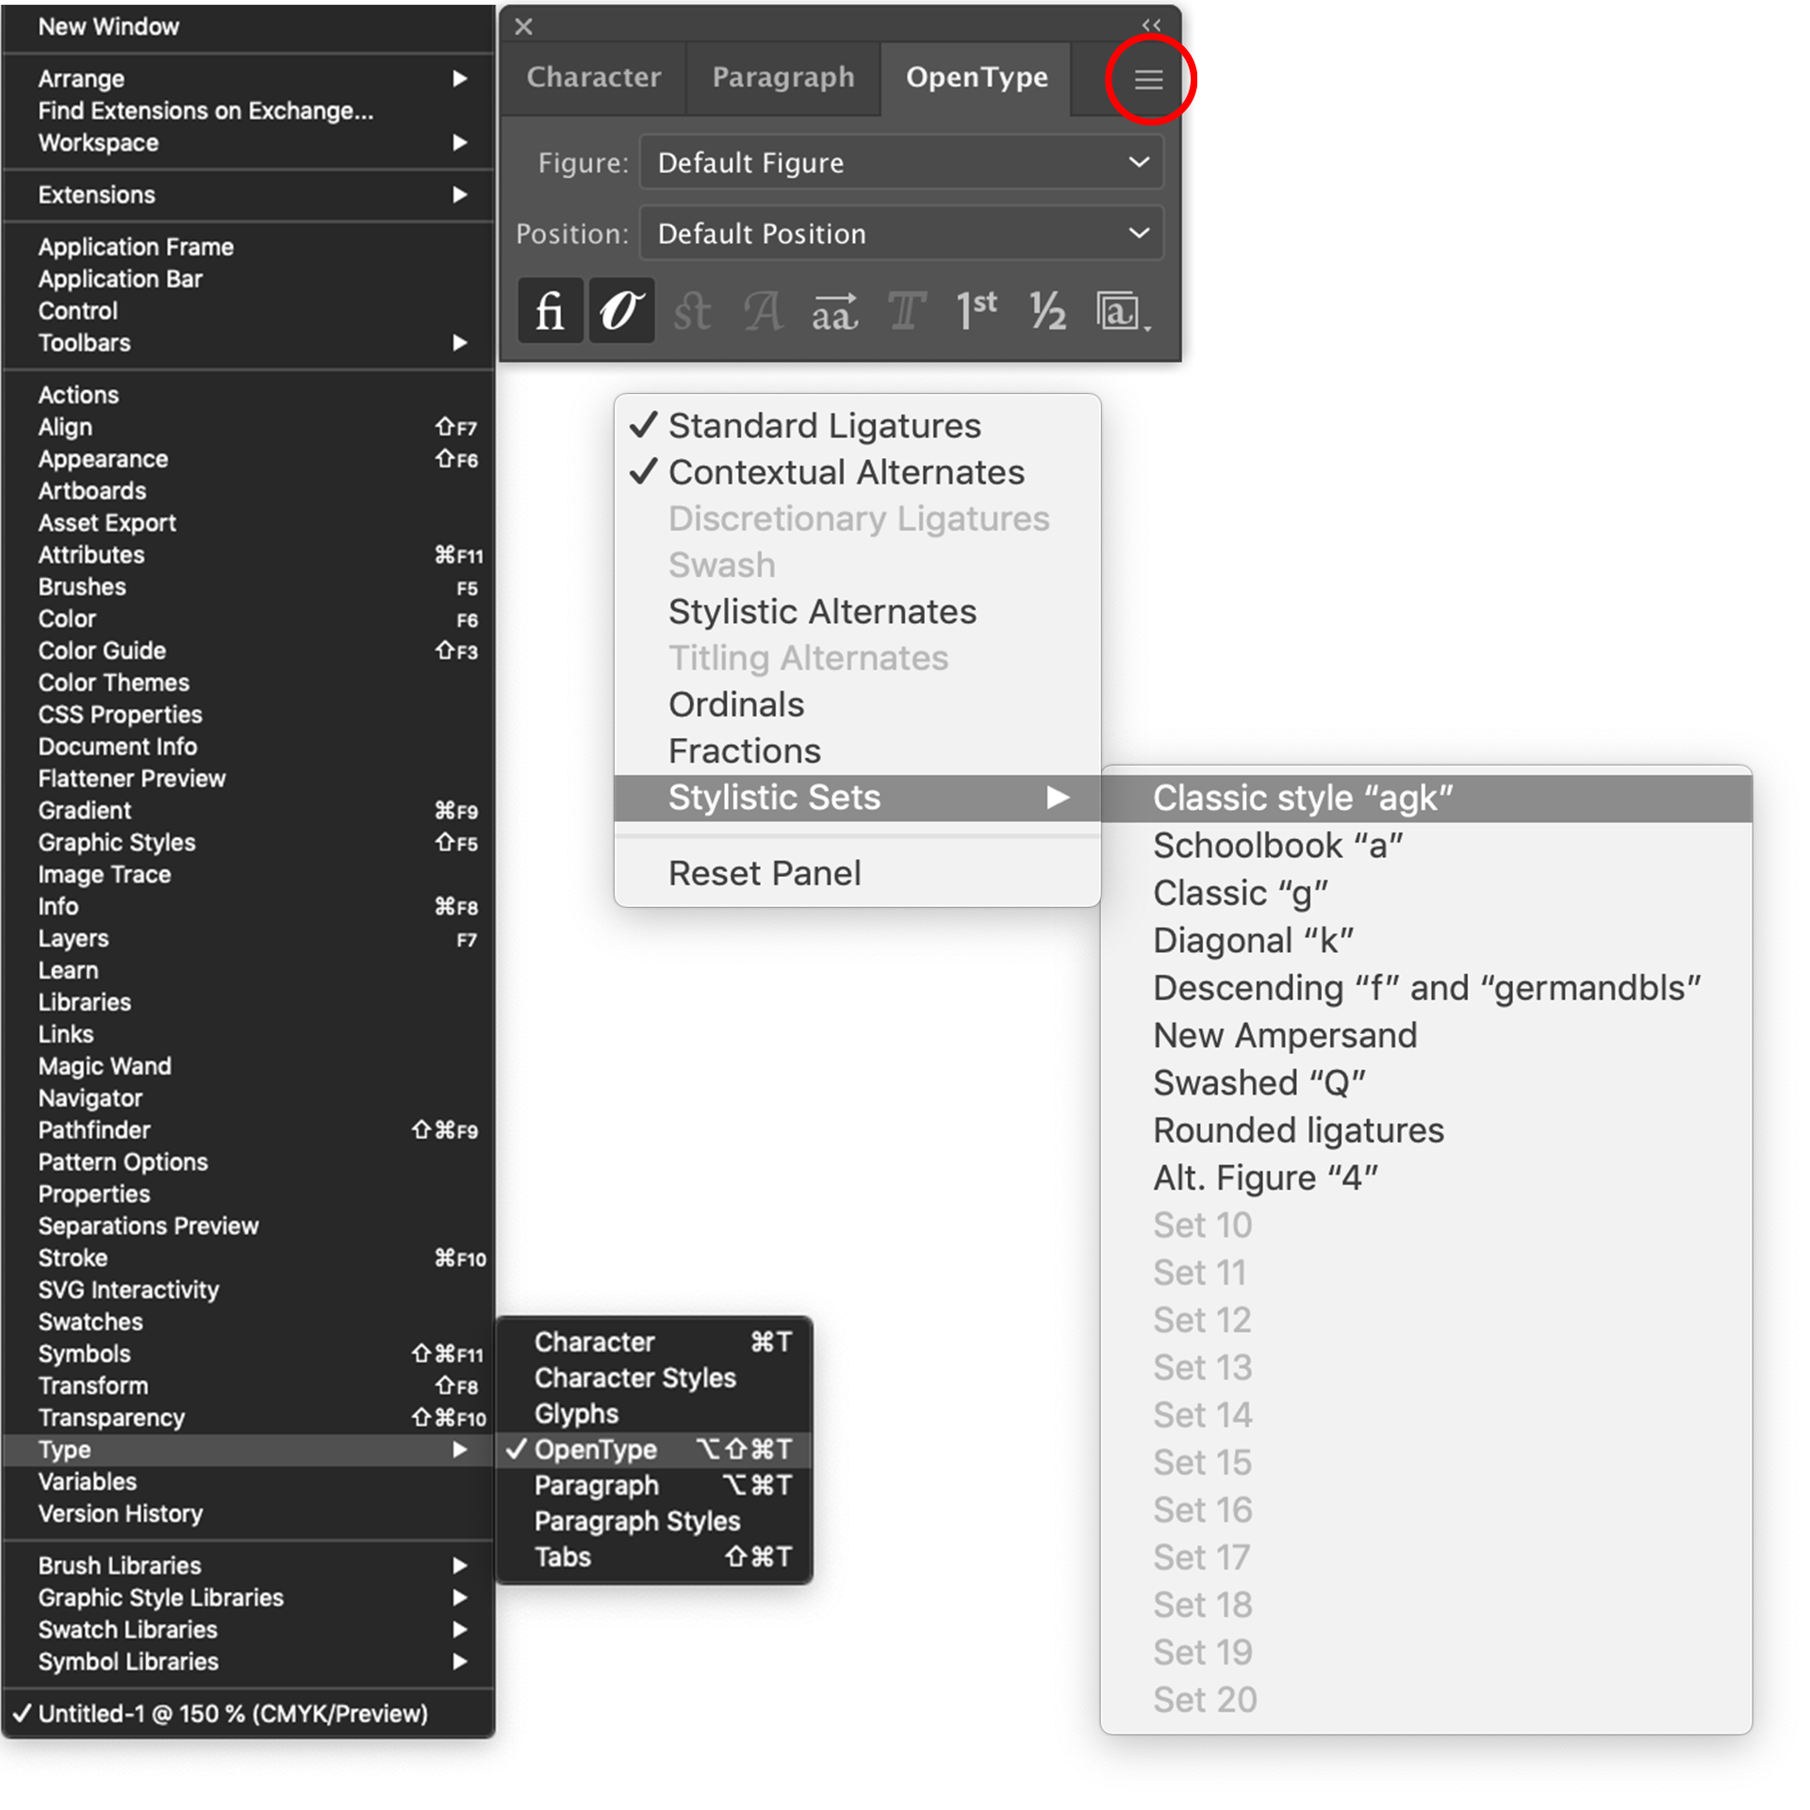Open the Gradient panel from menu
The image size is (1810, 1810).
pyautogui.click(x=248, y=810)
